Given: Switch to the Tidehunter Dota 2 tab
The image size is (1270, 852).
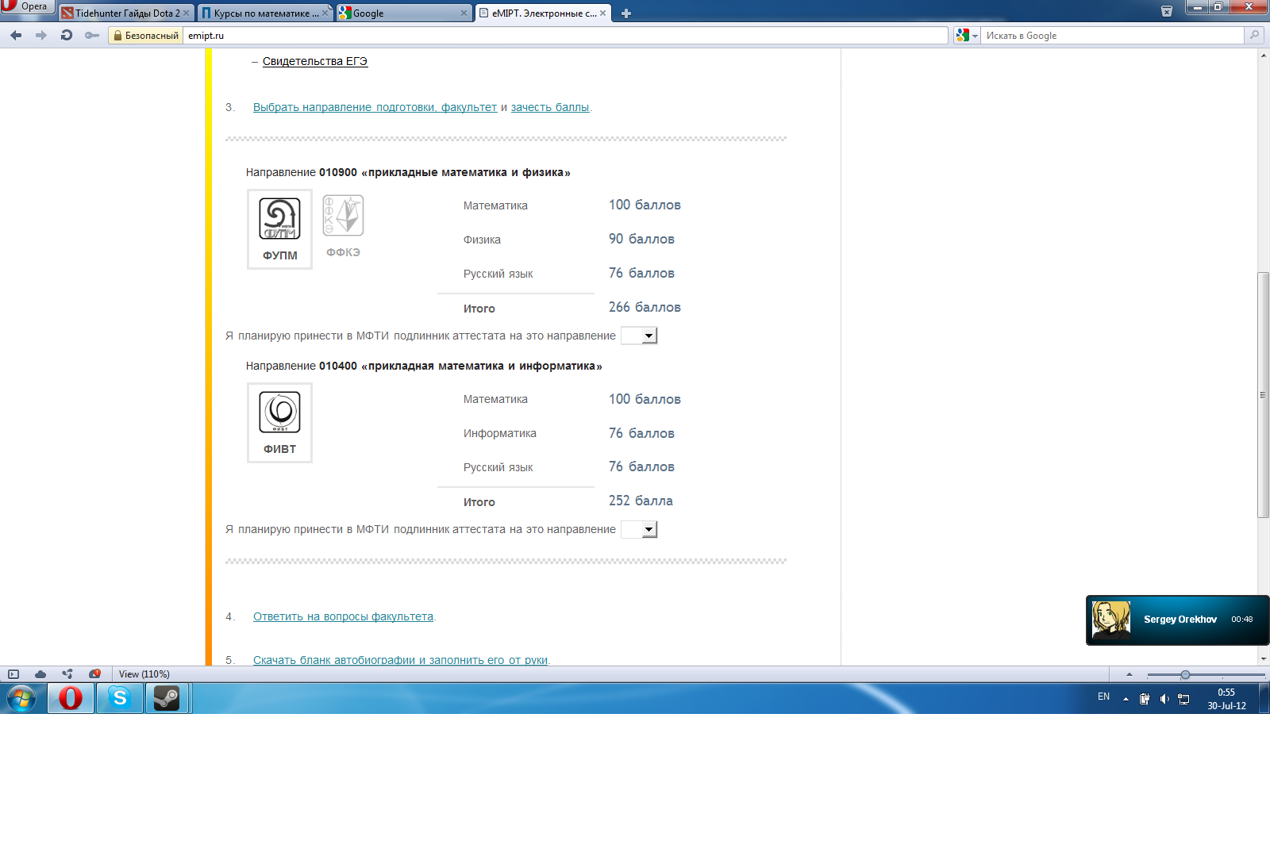Looking at the screenshot, I should 126,13.
